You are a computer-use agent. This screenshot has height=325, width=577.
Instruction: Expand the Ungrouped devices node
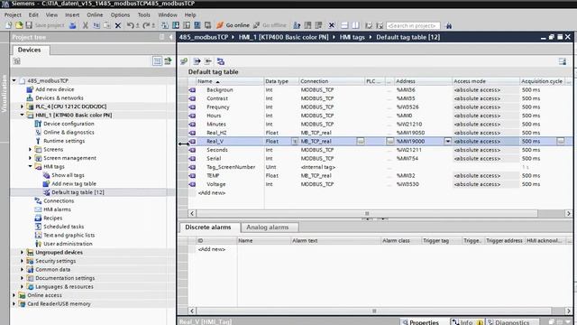[22, 253]
